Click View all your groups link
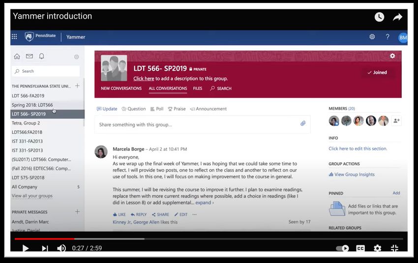Viewport: 418px width, 263px height. tap(32, 196)
